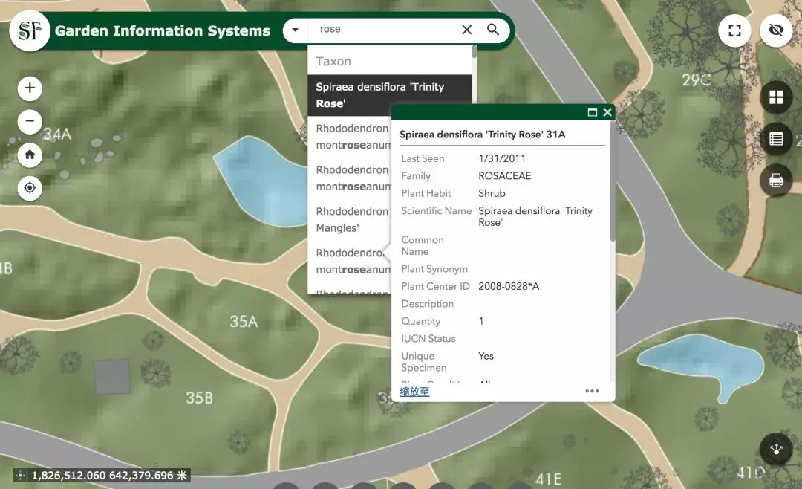Choose the Rhododendron 'Mangles' suggestion
This screenshot has width=802, height=489.
(x=349, y=220)
